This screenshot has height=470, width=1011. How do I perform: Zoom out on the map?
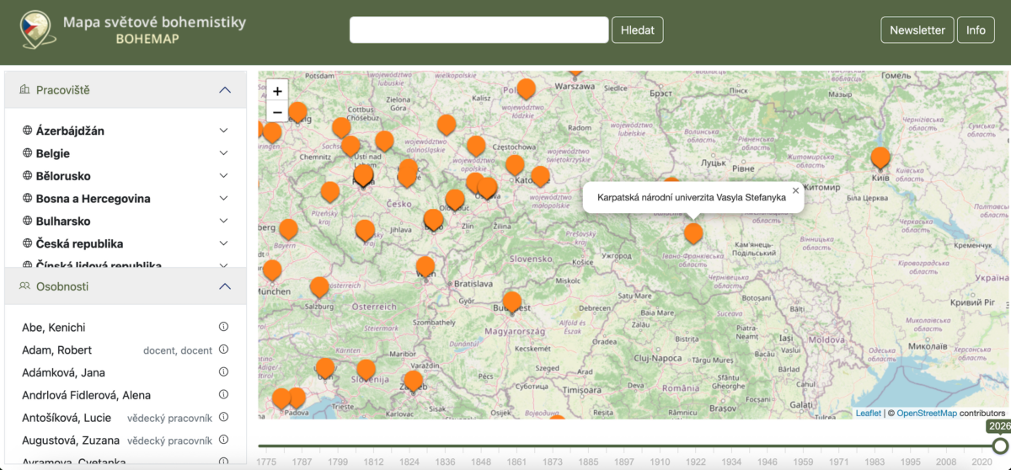277,112
